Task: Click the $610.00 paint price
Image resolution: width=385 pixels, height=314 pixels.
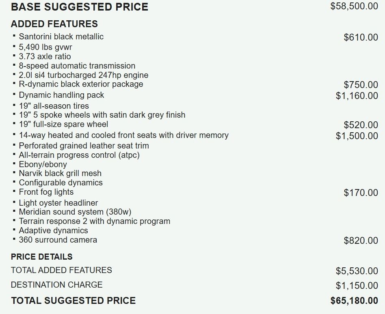Action: pyautogui.click(x=361, y=37)
